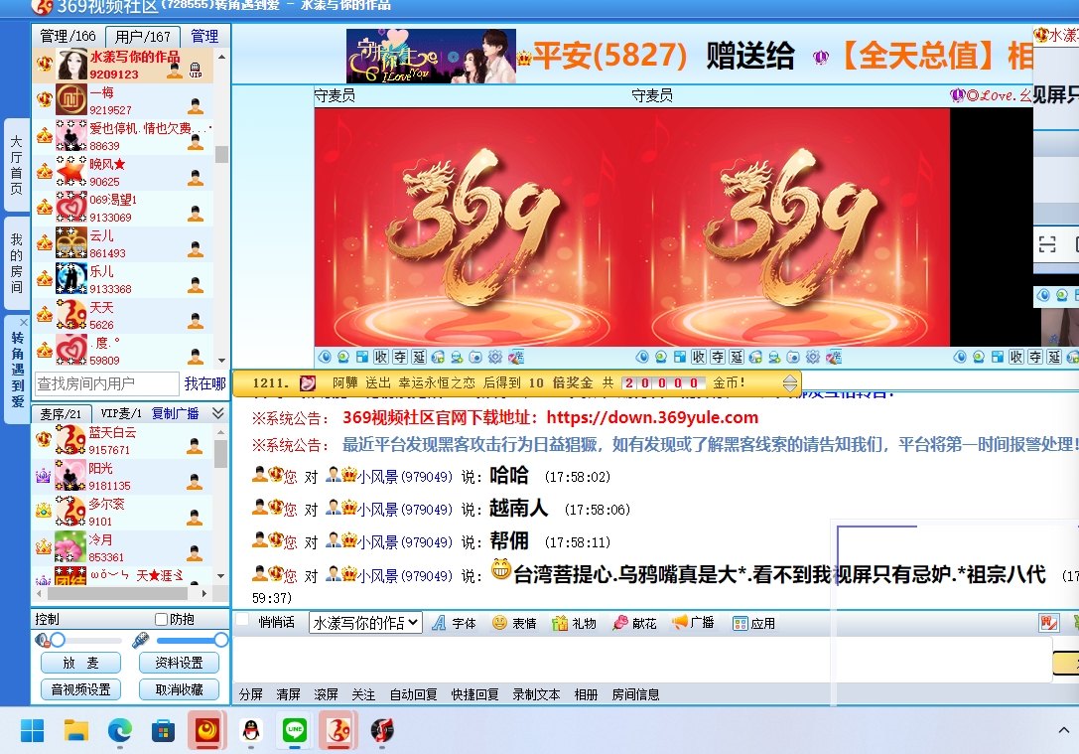Click the speaker volume slider

point(86,641)
